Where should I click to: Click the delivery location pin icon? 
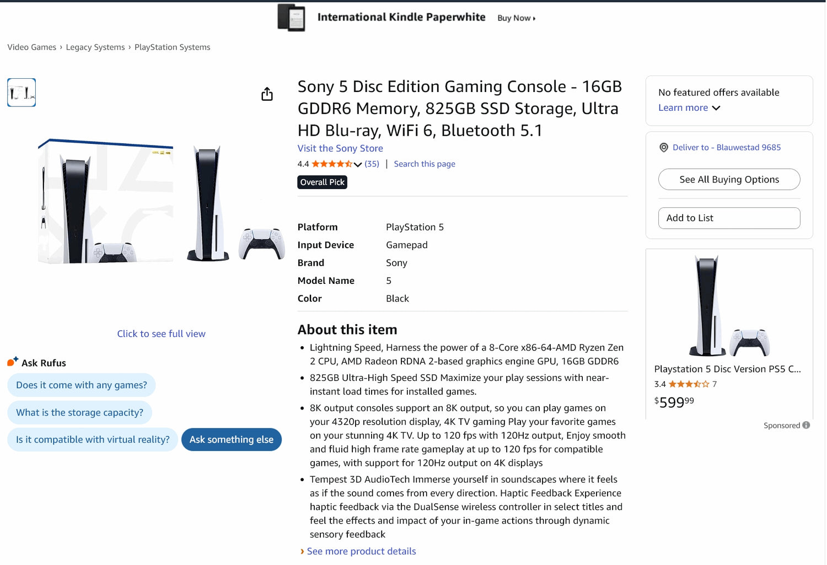[x=663, y=147]
